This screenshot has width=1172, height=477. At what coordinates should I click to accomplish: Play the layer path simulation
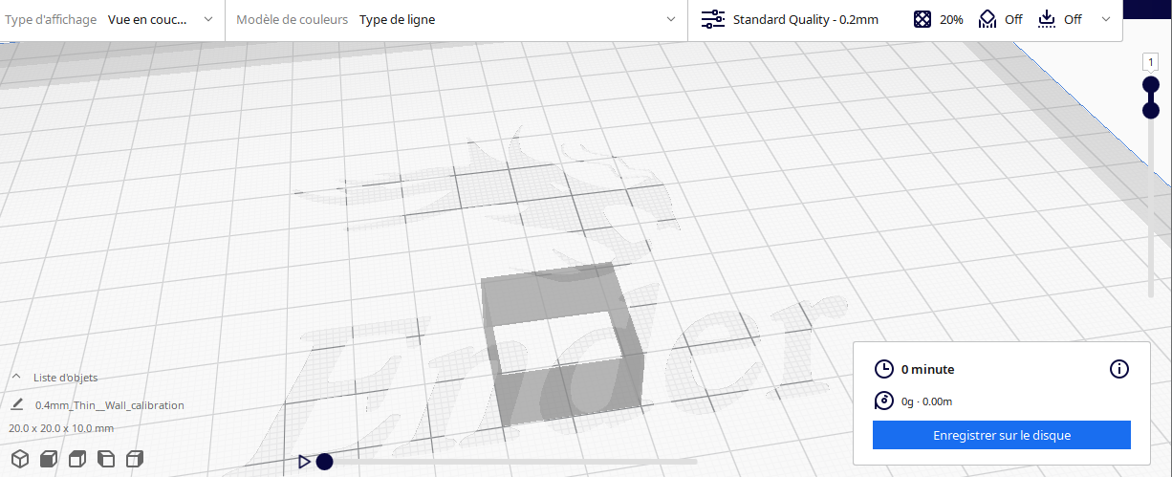[304, 462]
